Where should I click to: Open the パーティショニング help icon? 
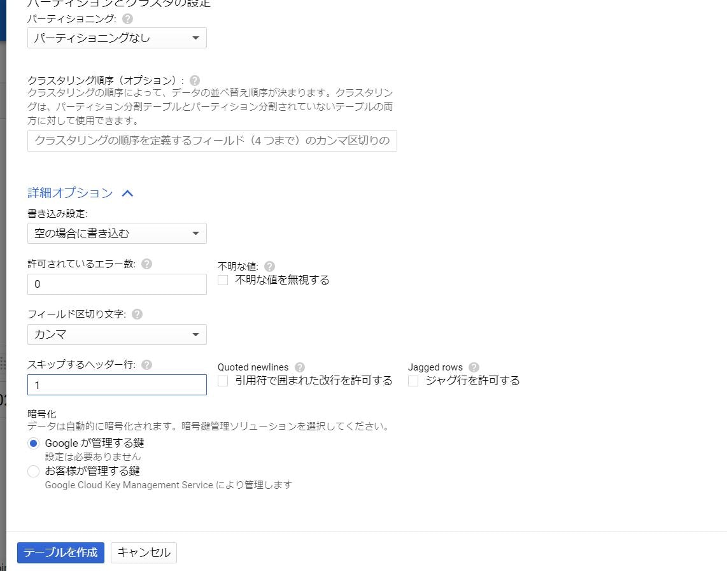[126, 19]
